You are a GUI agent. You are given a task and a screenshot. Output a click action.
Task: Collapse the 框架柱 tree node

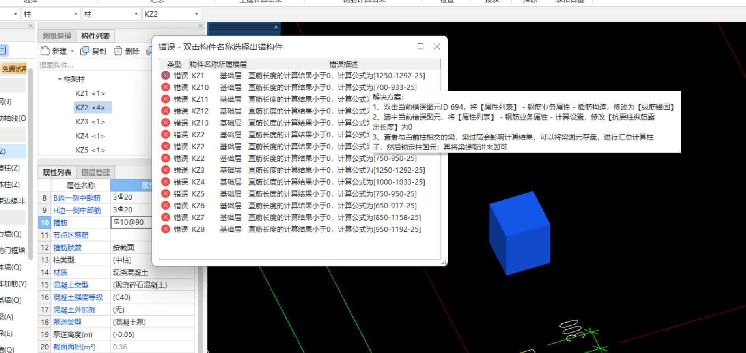(60, 79)
